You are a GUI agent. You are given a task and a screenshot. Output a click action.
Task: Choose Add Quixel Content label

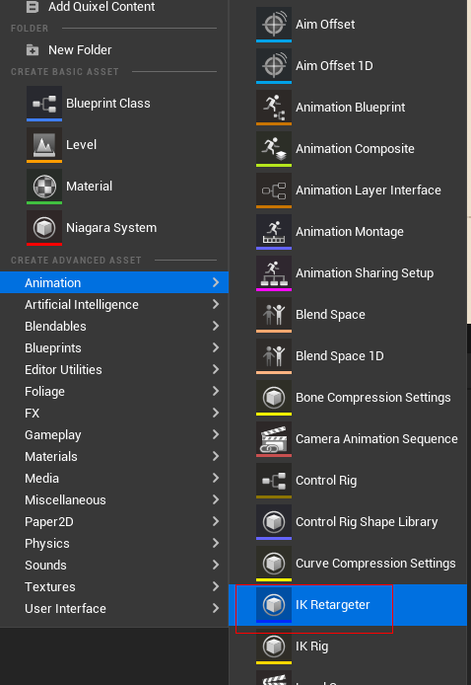click(101, 7)
